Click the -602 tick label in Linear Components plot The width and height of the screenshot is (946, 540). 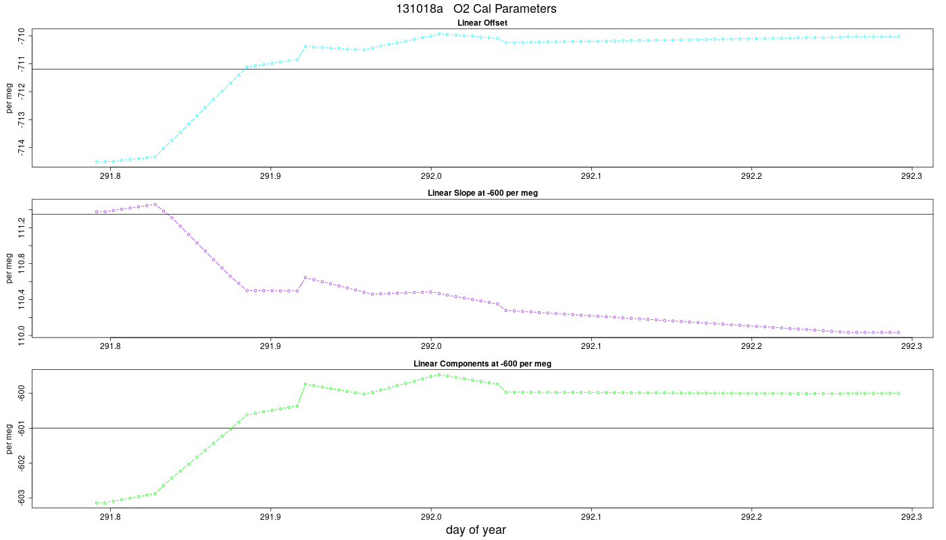click(22, 463)
